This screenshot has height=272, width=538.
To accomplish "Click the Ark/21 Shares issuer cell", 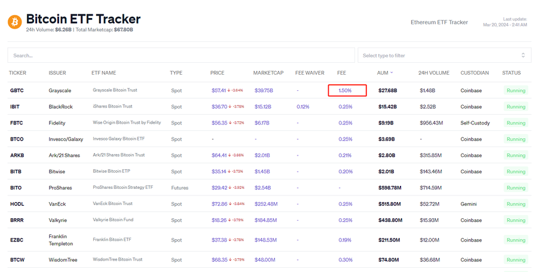I will [x=64, y=155].
